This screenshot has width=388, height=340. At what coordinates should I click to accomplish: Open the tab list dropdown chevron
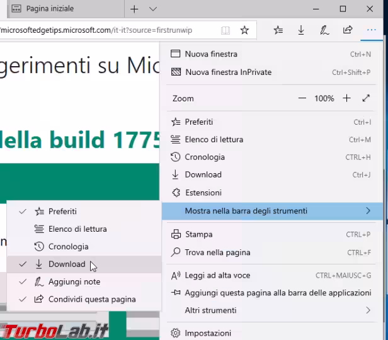point(153,9)
